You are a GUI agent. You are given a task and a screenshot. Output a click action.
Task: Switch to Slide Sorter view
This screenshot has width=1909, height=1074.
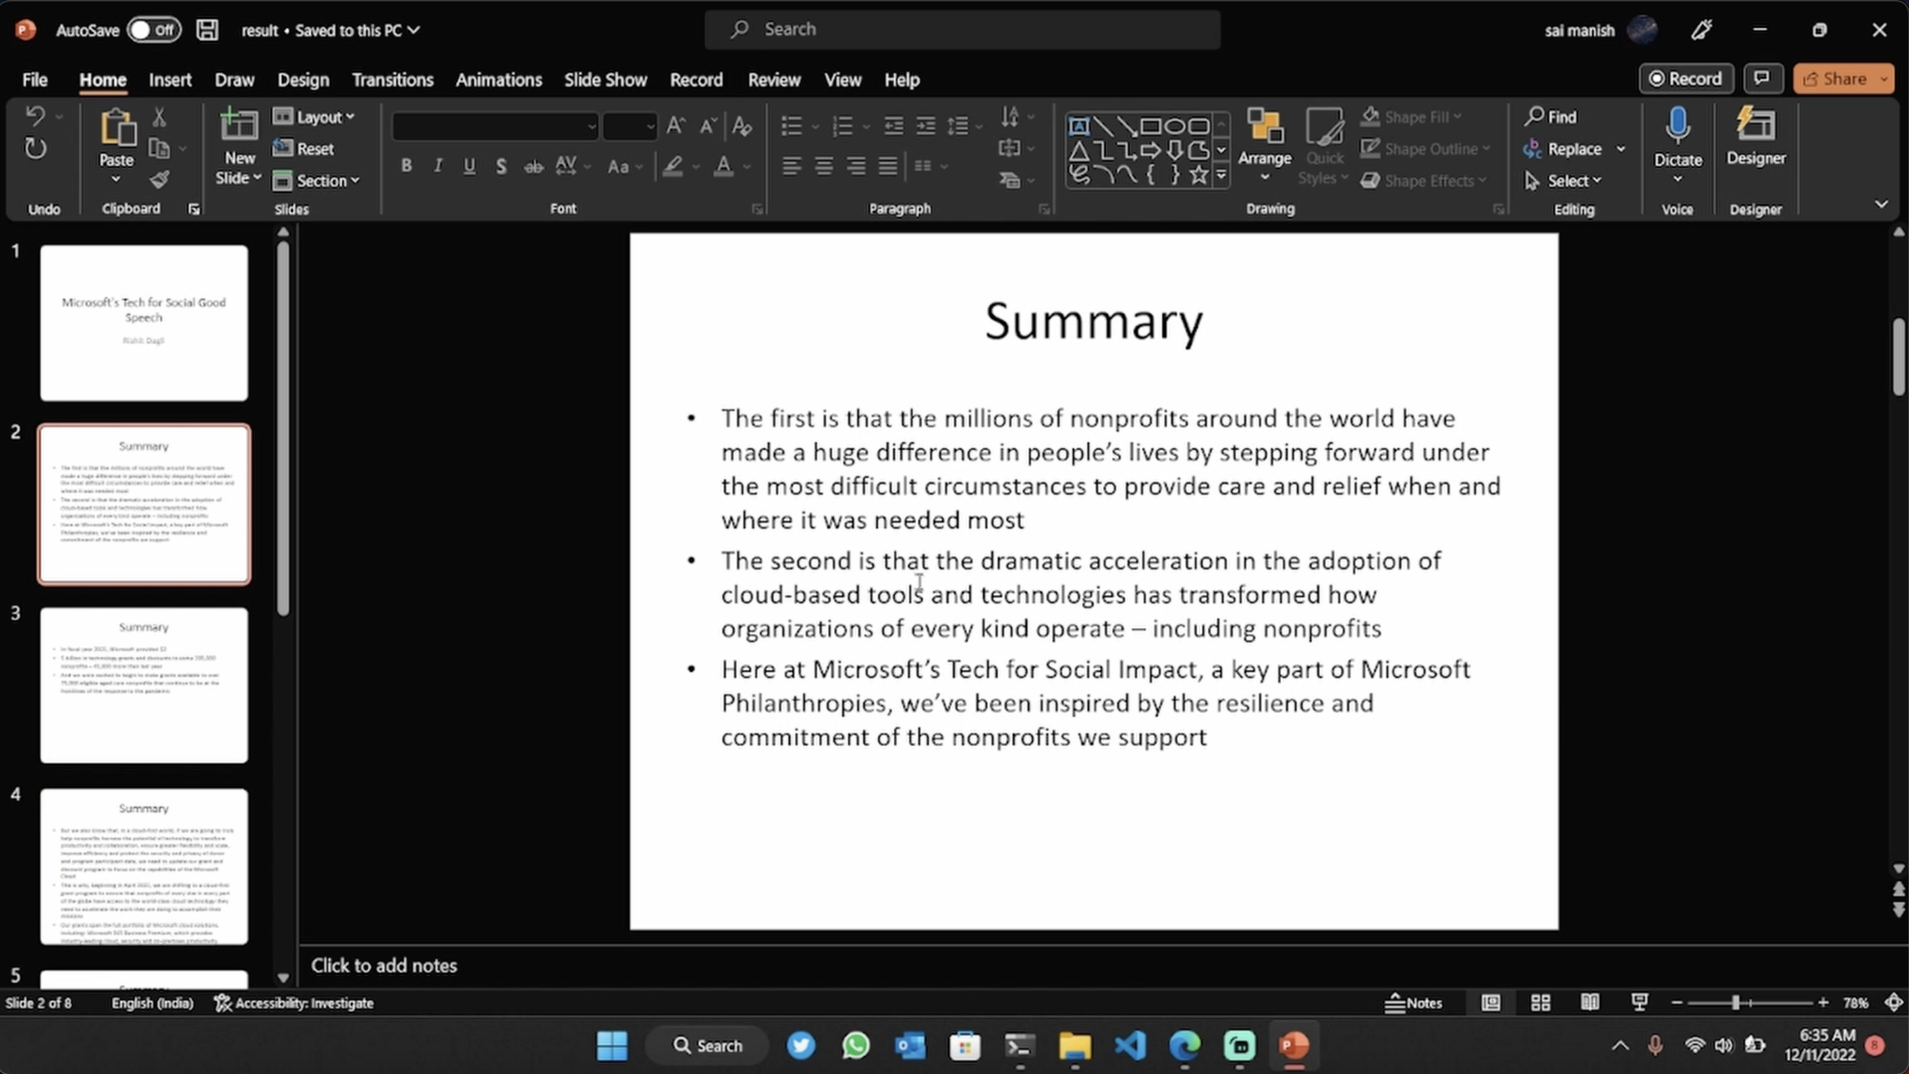point(1541,1003)
